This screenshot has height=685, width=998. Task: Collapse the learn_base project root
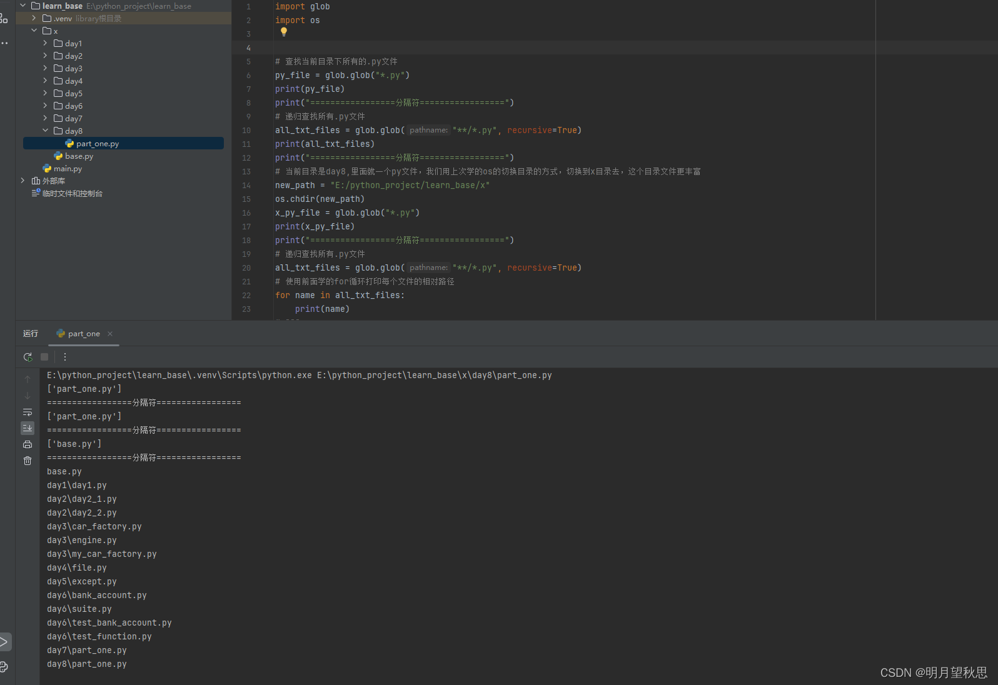point(23,6)
